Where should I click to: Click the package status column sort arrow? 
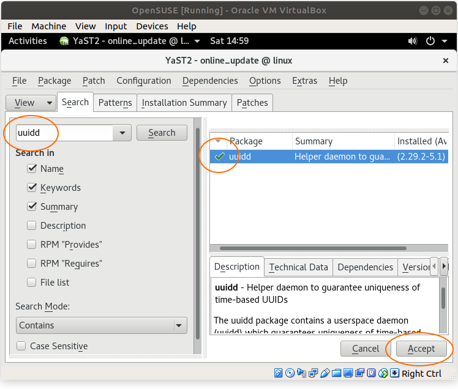coord(218,141)
